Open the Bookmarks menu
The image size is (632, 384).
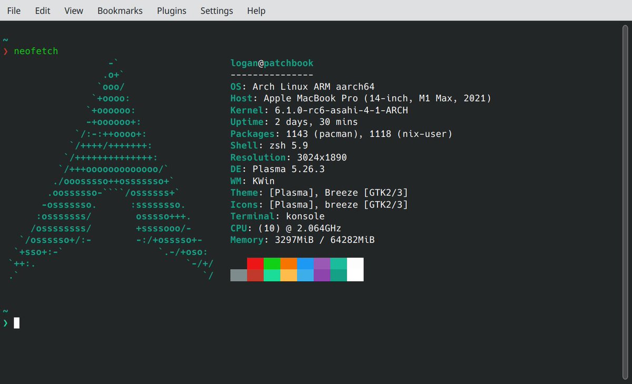pyautogui.click(x=120, y=11)
